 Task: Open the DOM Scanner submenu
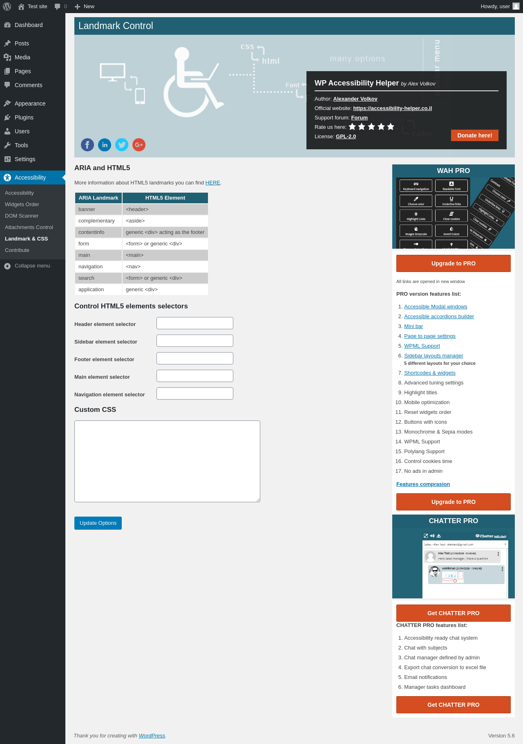click(x=22, y=216)
